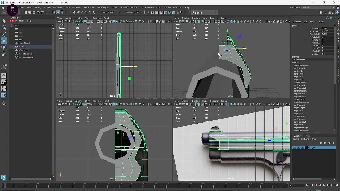
Task: Switch to single perspective panel layout
Action: coord(4,76)
